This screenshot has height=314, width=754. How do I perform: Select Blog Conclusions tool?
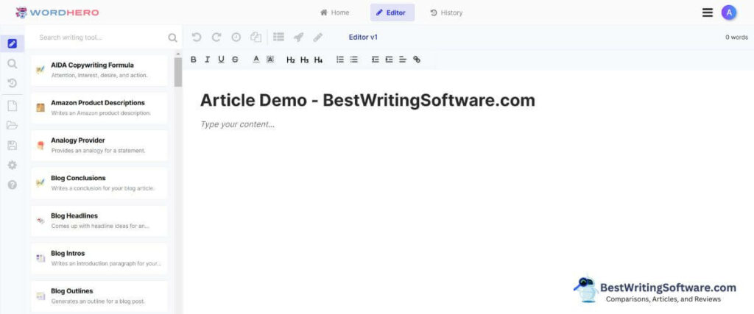pos(99,183)
